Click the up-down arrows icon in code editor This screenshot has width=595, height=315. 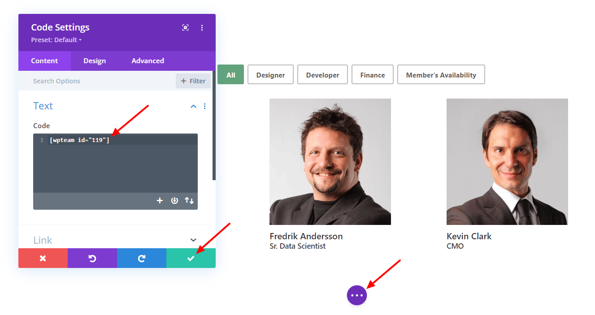(189, 201)
